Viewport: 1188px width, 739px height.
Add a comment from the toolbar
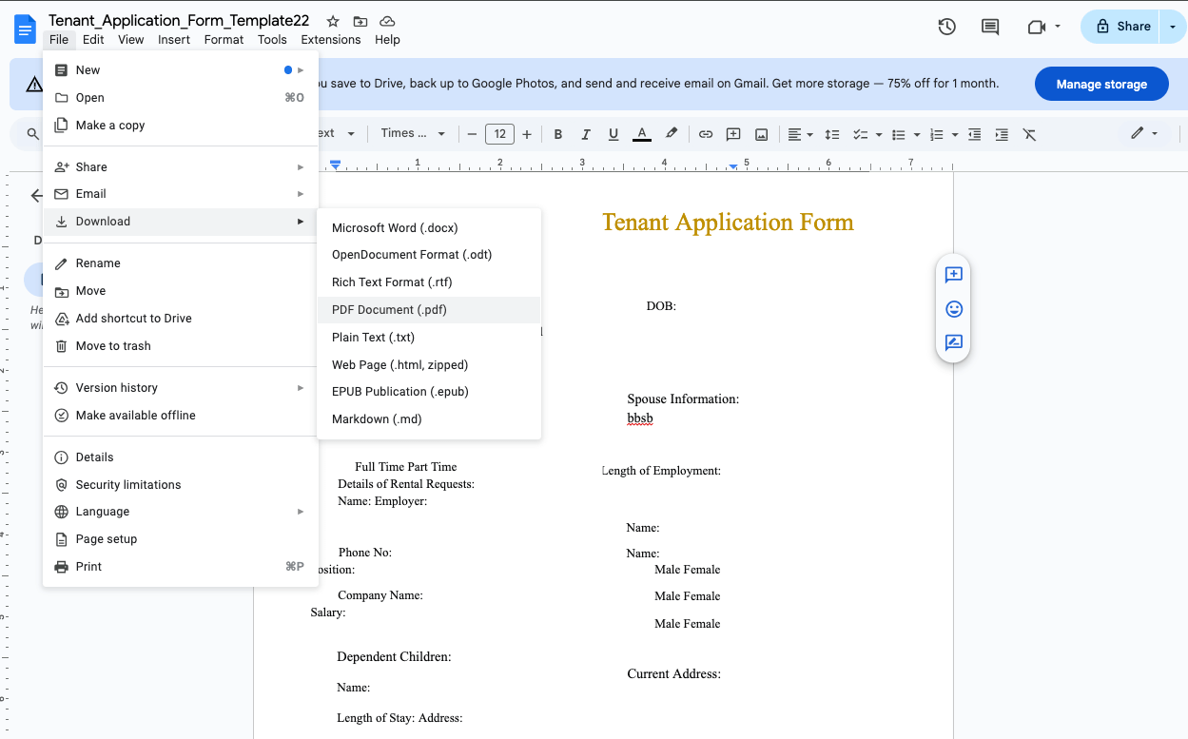733,134
